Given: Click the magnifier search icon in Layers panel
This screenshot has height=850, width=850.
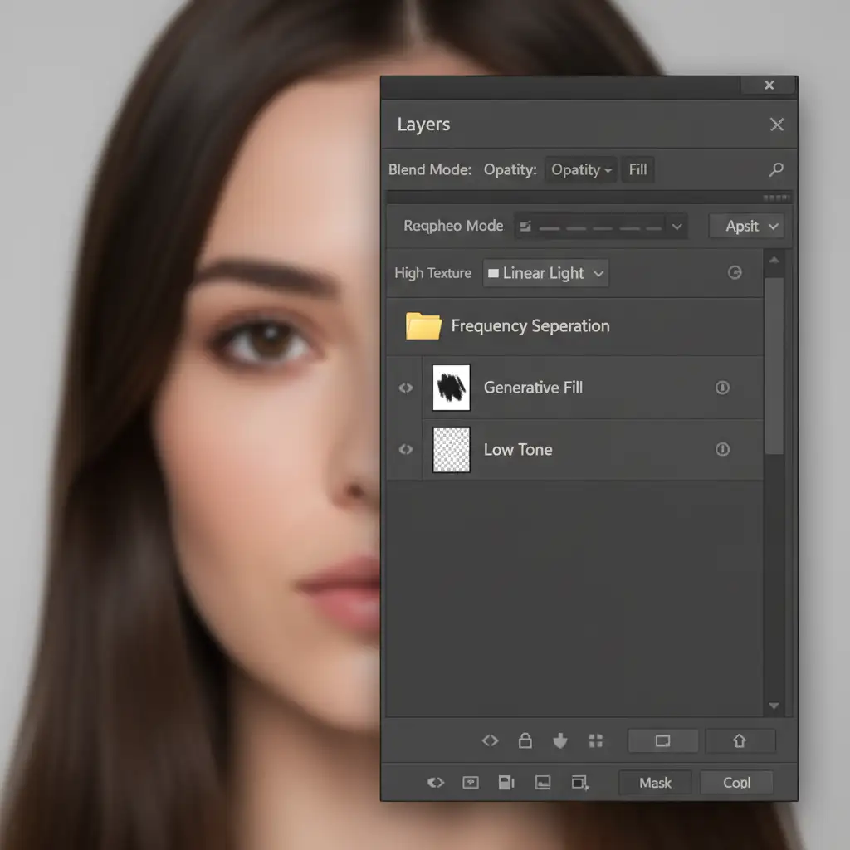Looking at the screenshot, I should click(x=776, y=170).
